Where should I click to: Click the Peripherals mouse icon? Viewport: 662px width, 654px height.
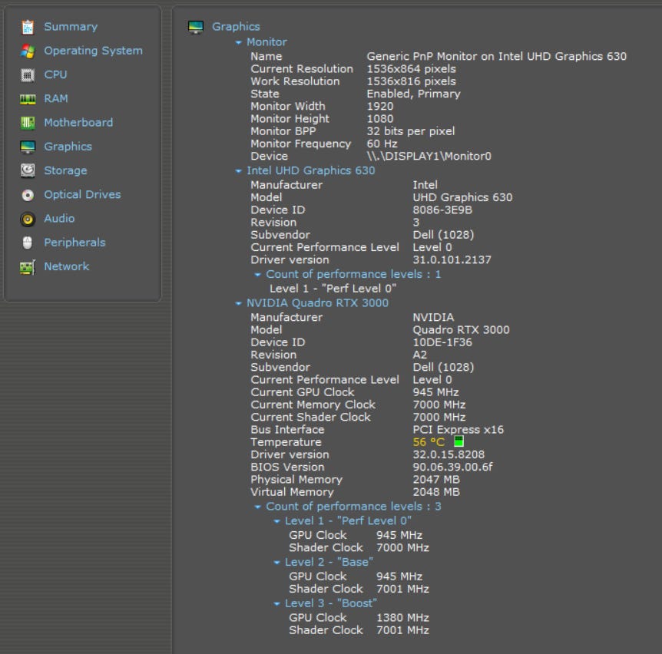28,243
